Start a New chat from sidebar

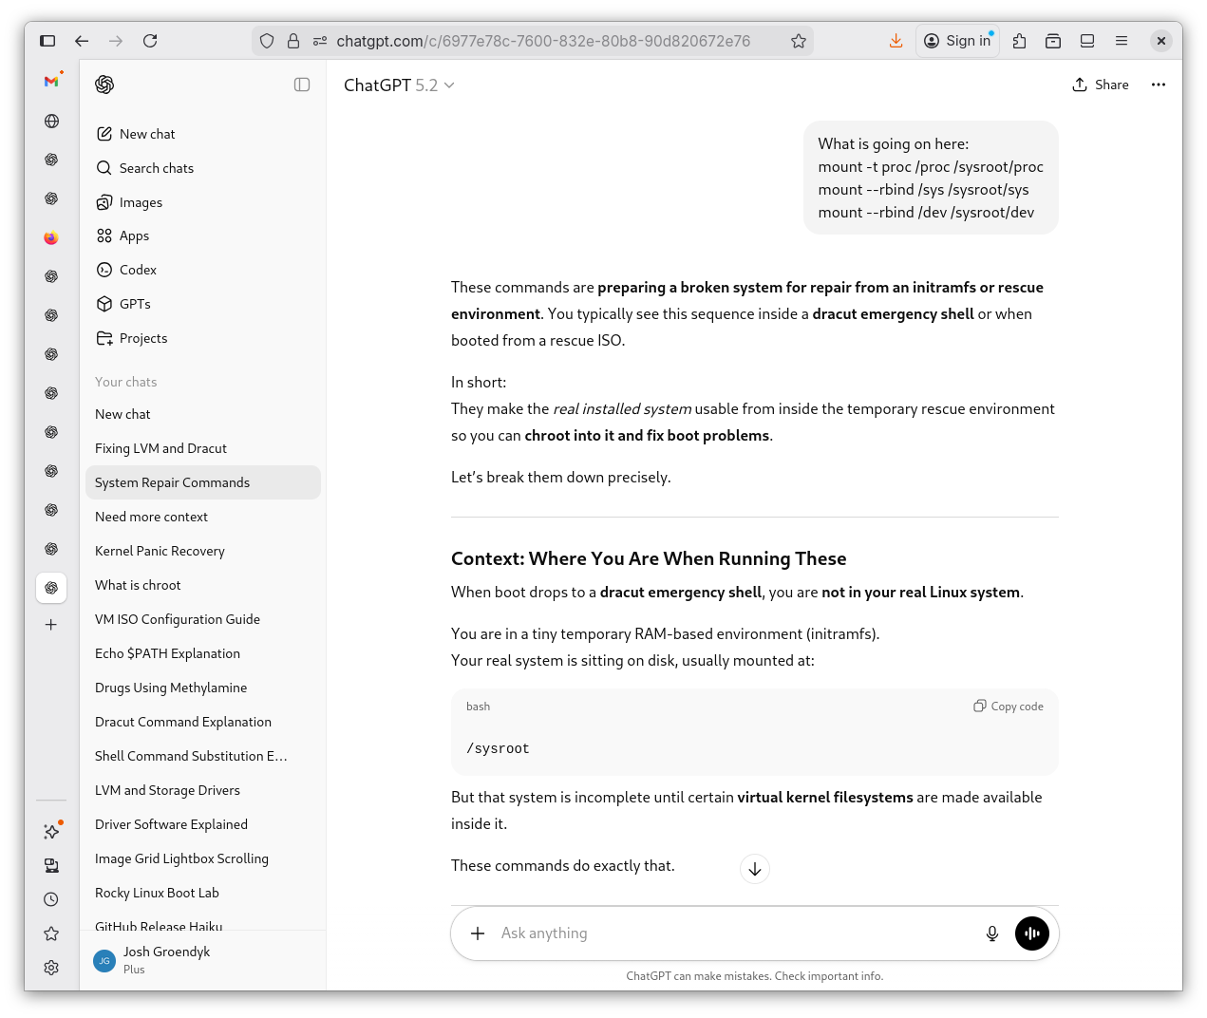(147, 134)
